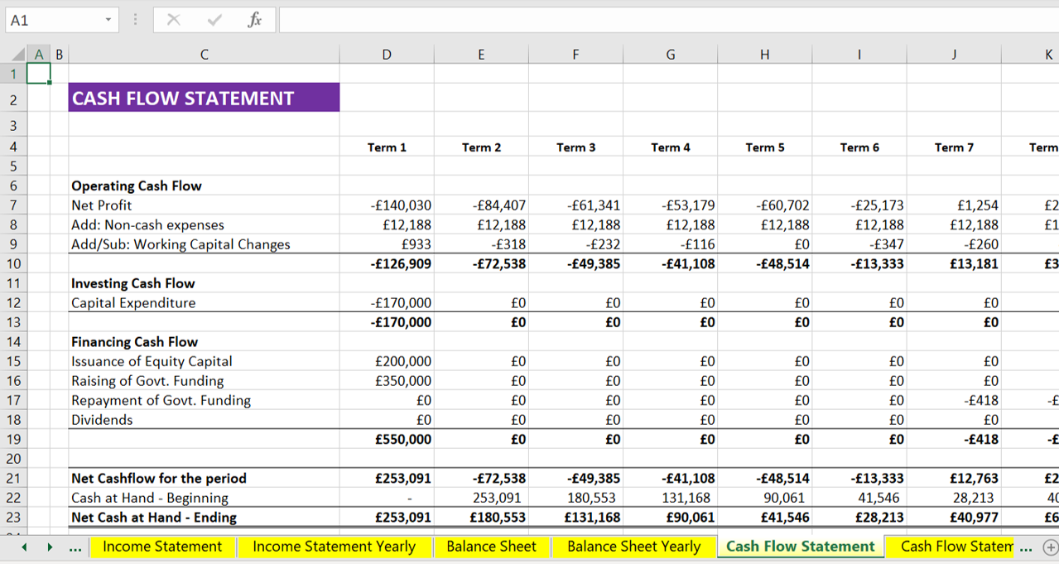This screenshot has height=564, width=1059.
Task: Select Repayment of Govt. Funding label
Action: pos(161,401)
